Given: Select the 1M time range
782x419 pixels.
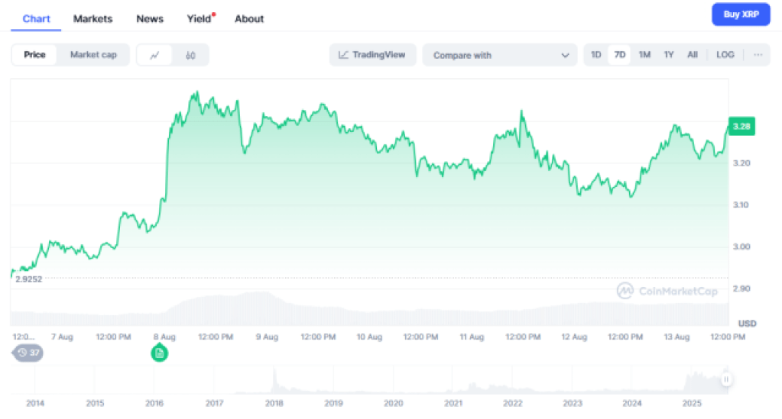Looking at the screenshot, I should (x=644, y=55).
